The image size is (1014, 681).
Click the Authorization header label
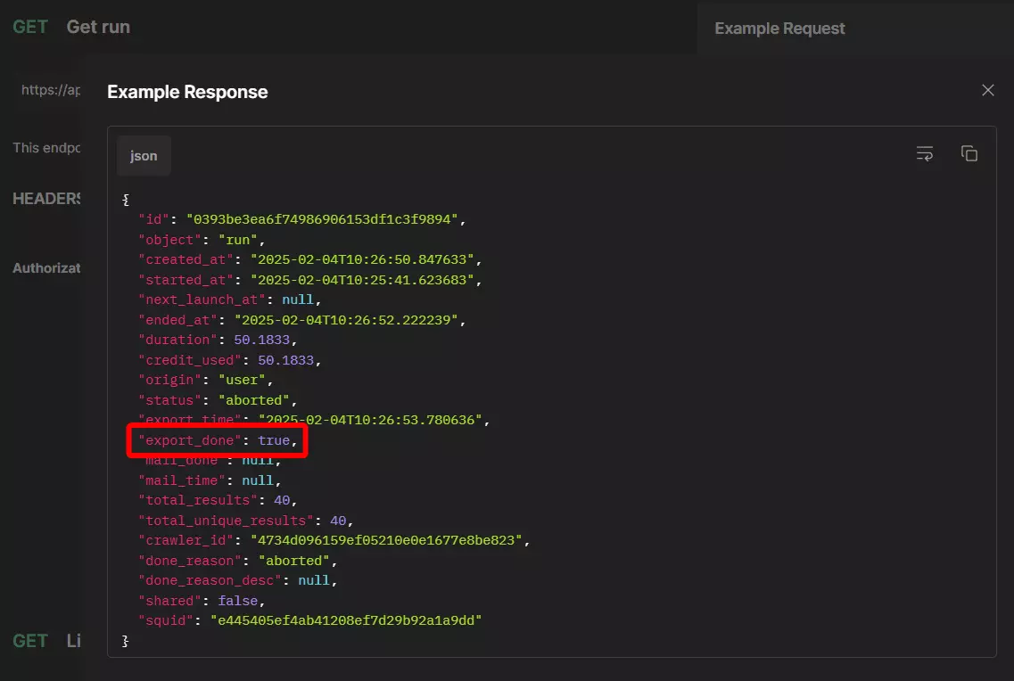46,267
